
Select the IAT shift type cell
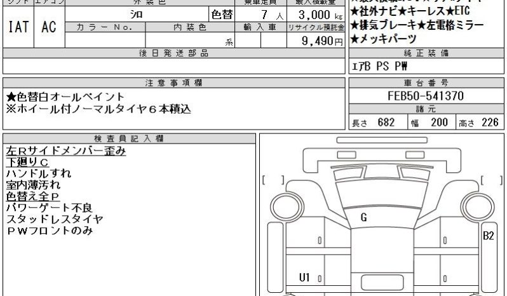(x=18, y=27)
